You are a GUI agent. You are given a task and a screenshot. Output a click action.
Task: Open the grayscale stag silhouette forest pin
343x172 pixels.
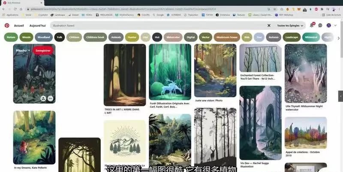215,137
